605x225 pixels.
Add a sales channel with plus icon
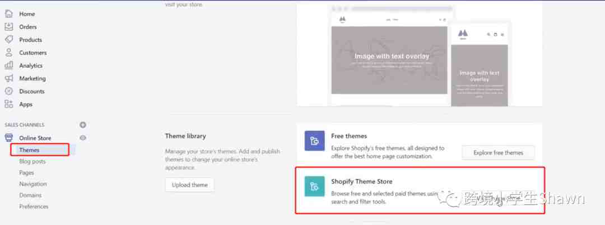83,125
